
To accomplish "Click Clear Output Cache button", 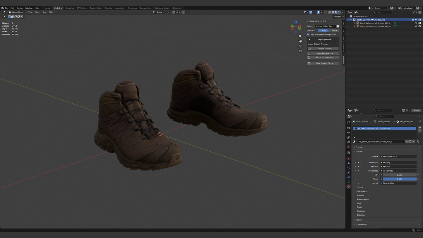I will [x=323, y=63].
